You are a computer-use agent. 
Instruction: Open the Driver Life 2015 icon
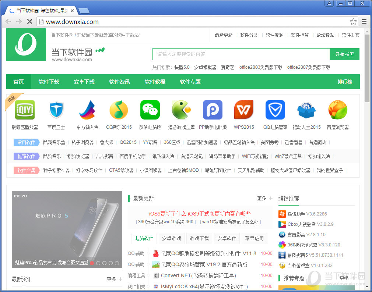point(306,110)
